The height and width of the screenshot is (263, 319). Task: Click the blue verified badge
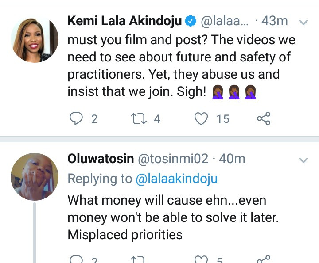[191, 20]
